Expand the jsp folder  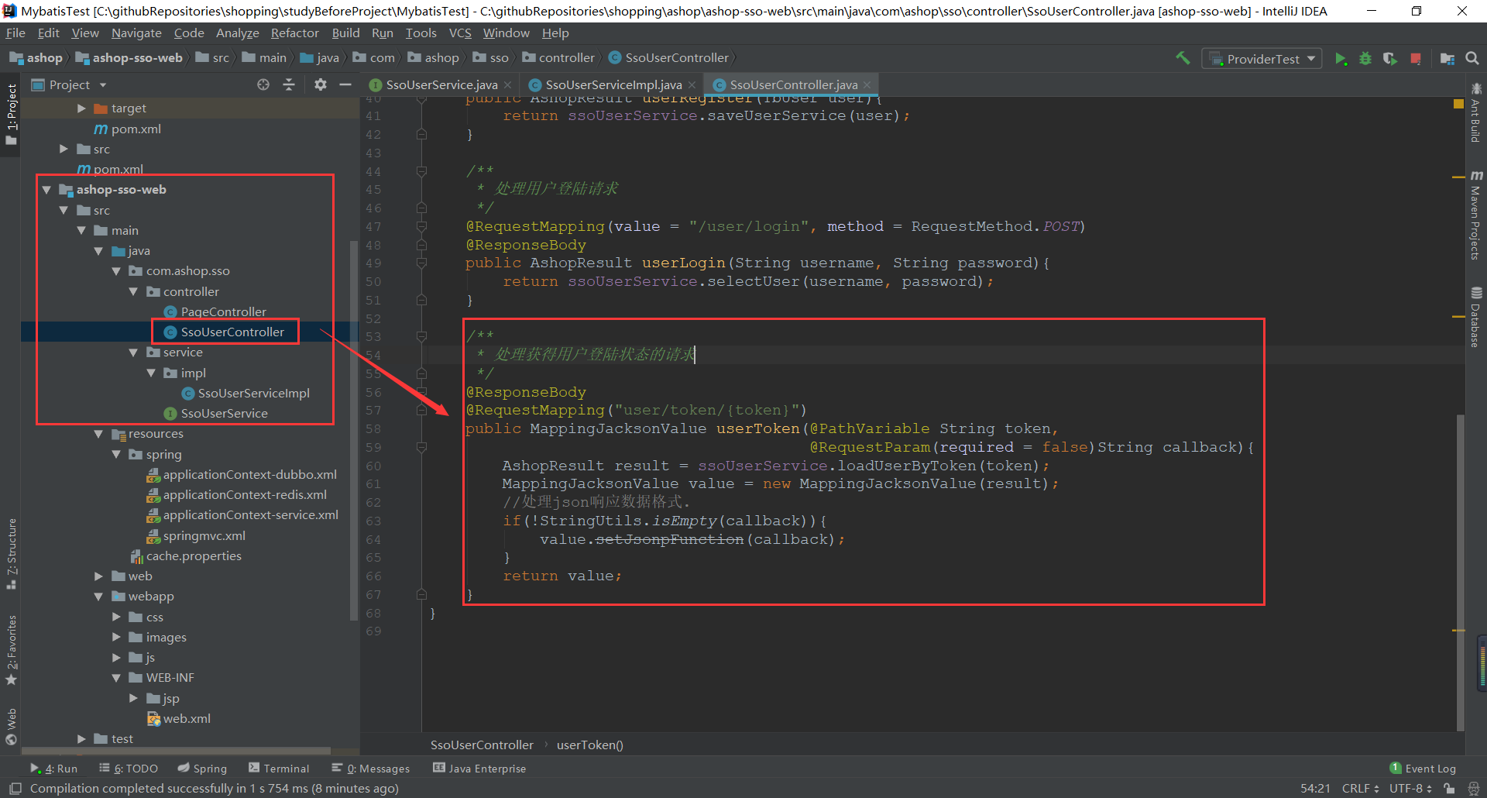[133, 699]
